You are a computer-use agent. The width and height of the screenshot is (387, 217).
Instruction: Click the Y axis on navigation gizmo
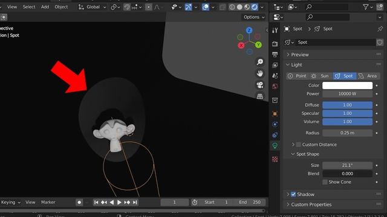[258, 45]
